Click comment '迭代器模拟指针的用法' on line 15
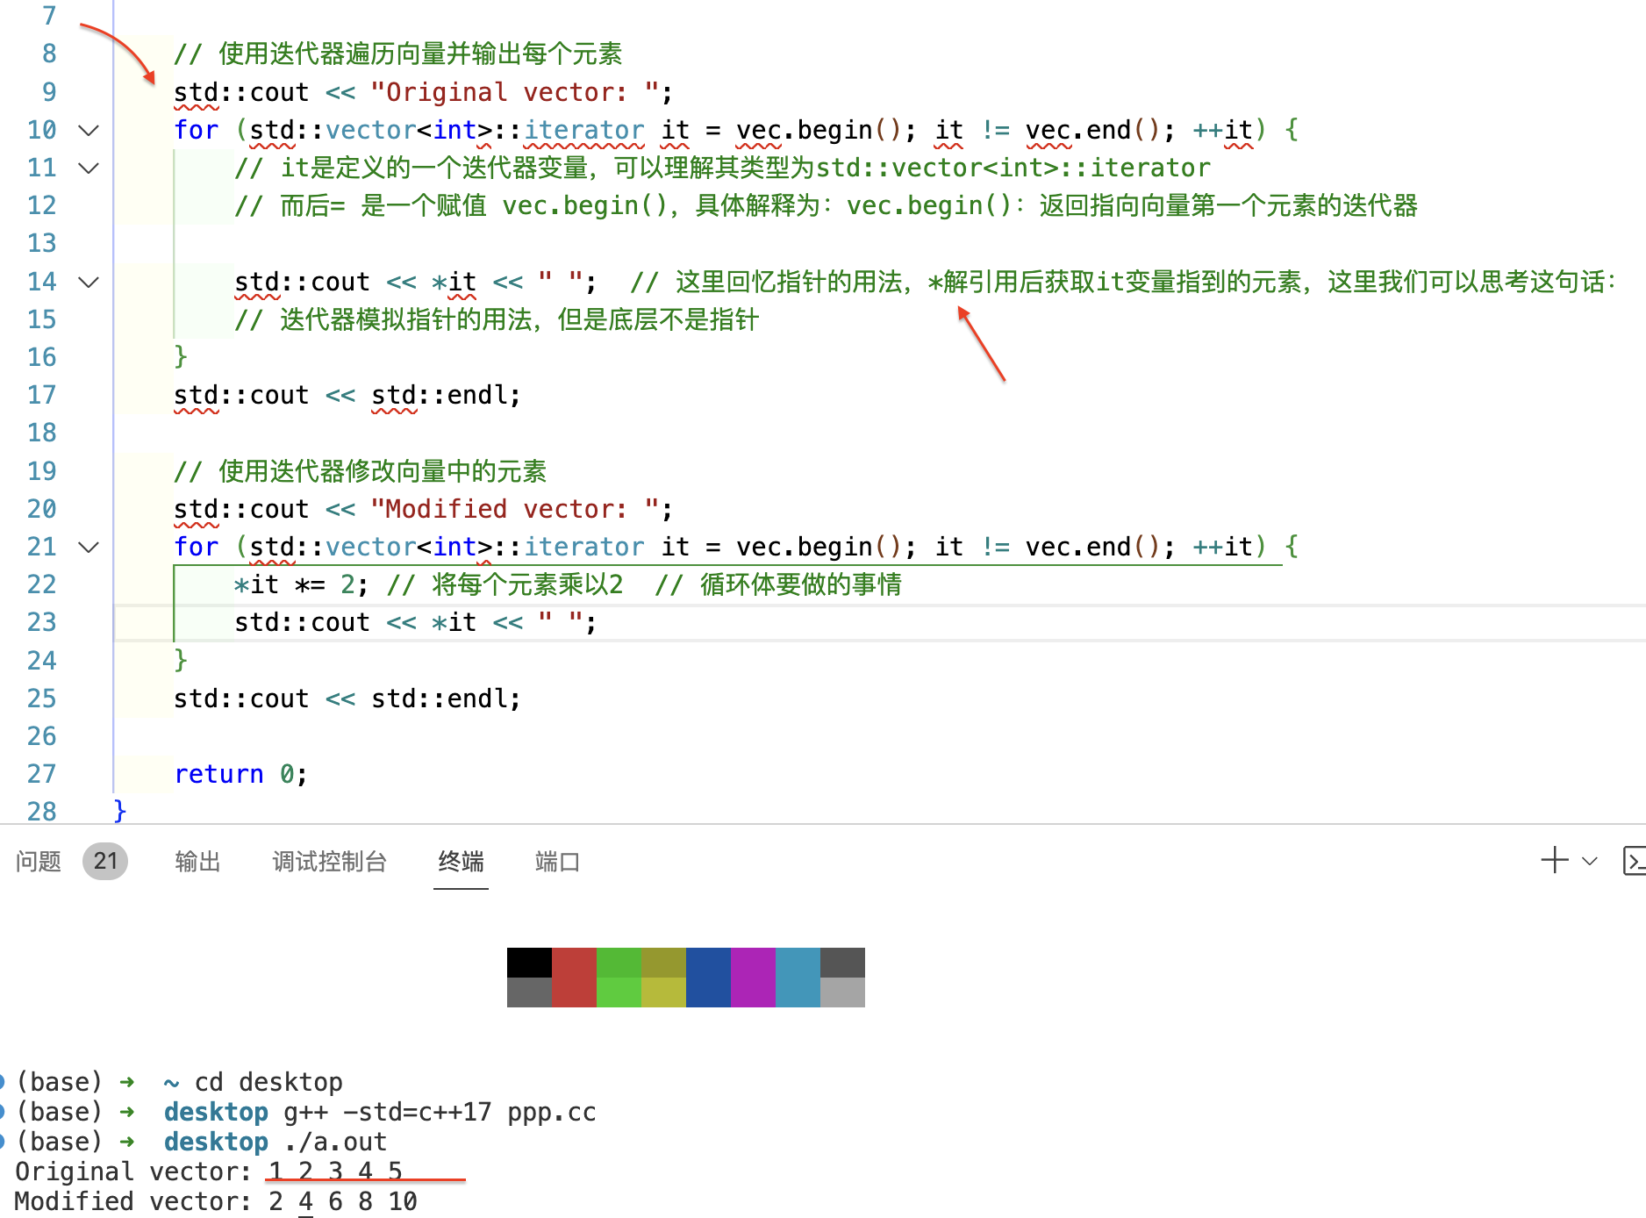The height and width of the screenshot is (1218, 1646). pyautogui.click(x=406, y=320)
